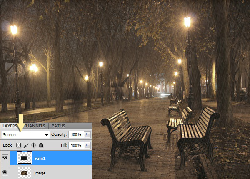Open the Fill slider arrow
The height and width of the screenshot is (179, 250).
click(x=87, y=145)
